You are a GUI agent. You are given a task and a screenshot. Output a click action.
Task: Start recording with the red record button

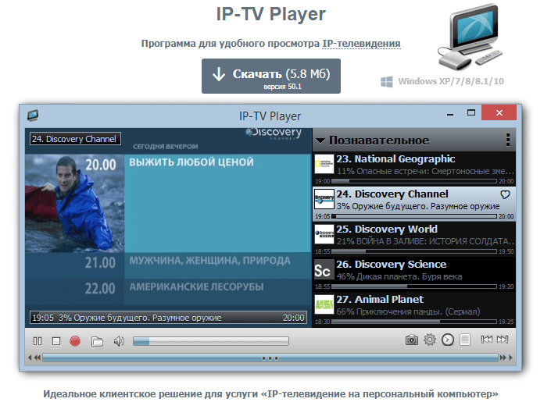(75, 341)
